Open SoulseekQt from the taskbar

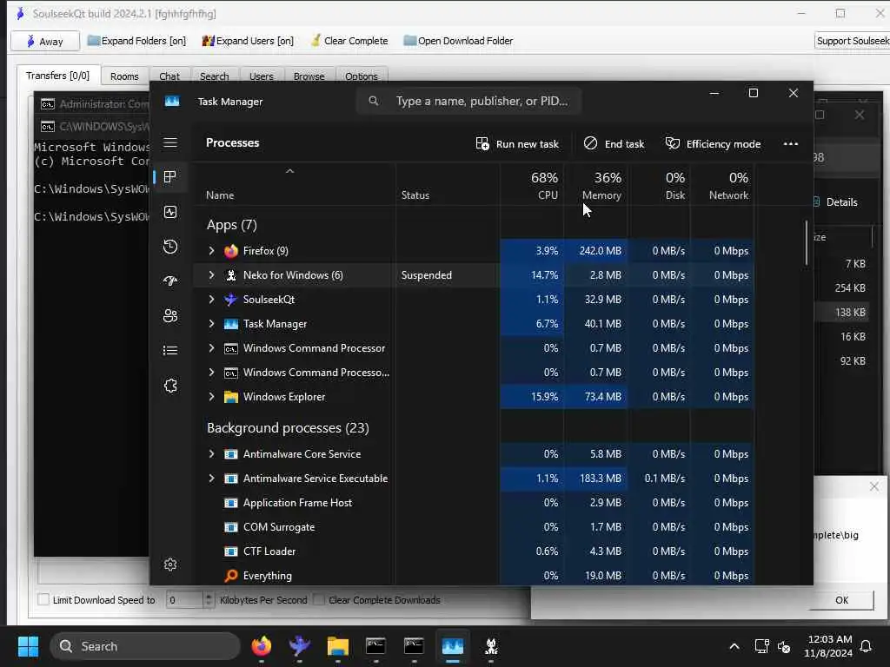pyautogui.click(x=300, y=646)
